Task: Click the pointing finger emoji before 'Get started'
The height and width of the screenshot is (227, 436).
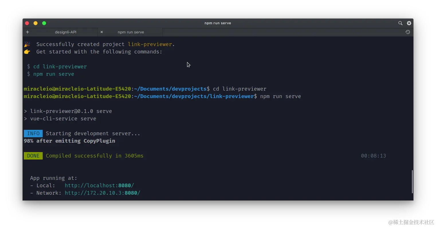Action: [x=27, y=52]
